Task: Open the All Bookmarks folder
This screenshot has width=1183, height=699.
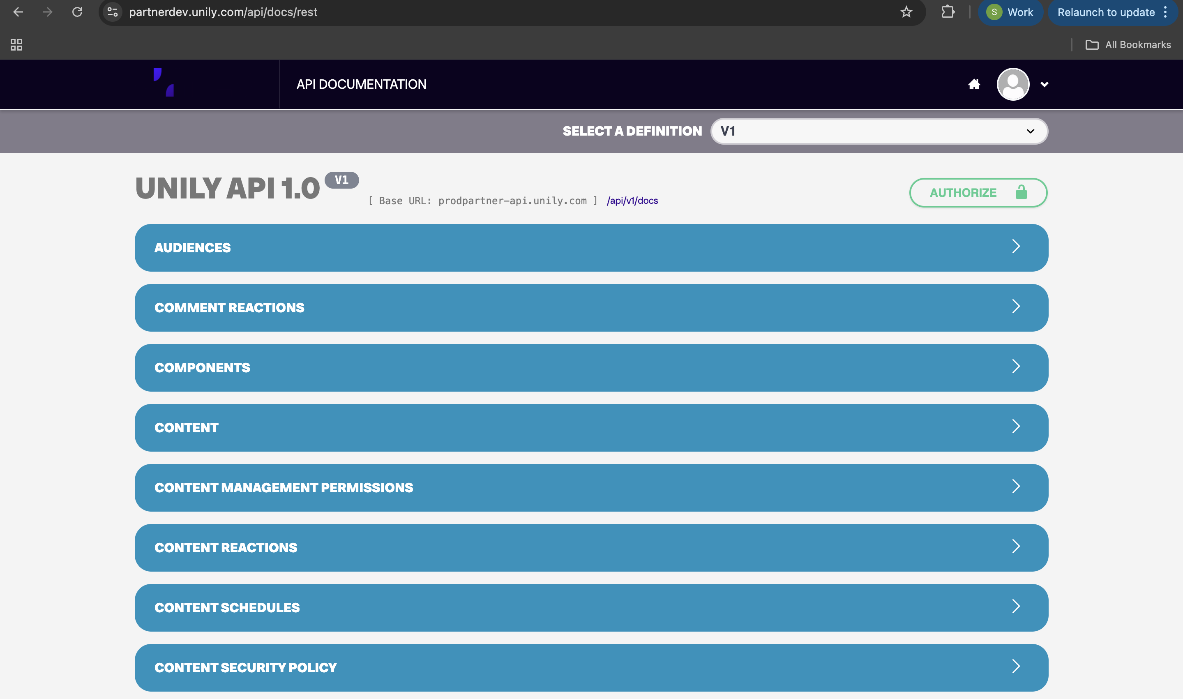Action: click(1128, 45)
